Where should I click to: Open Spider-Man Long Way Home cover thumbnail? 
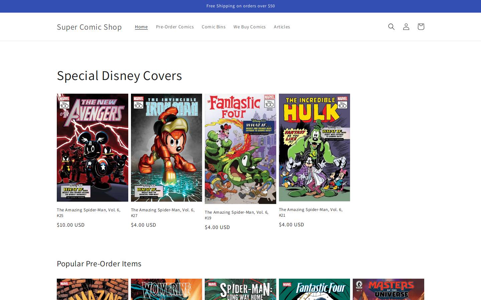[x=240, y=289]
